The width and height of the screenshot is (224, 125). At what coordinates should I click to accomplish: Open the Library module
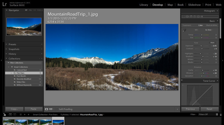(x=144, y=5)
